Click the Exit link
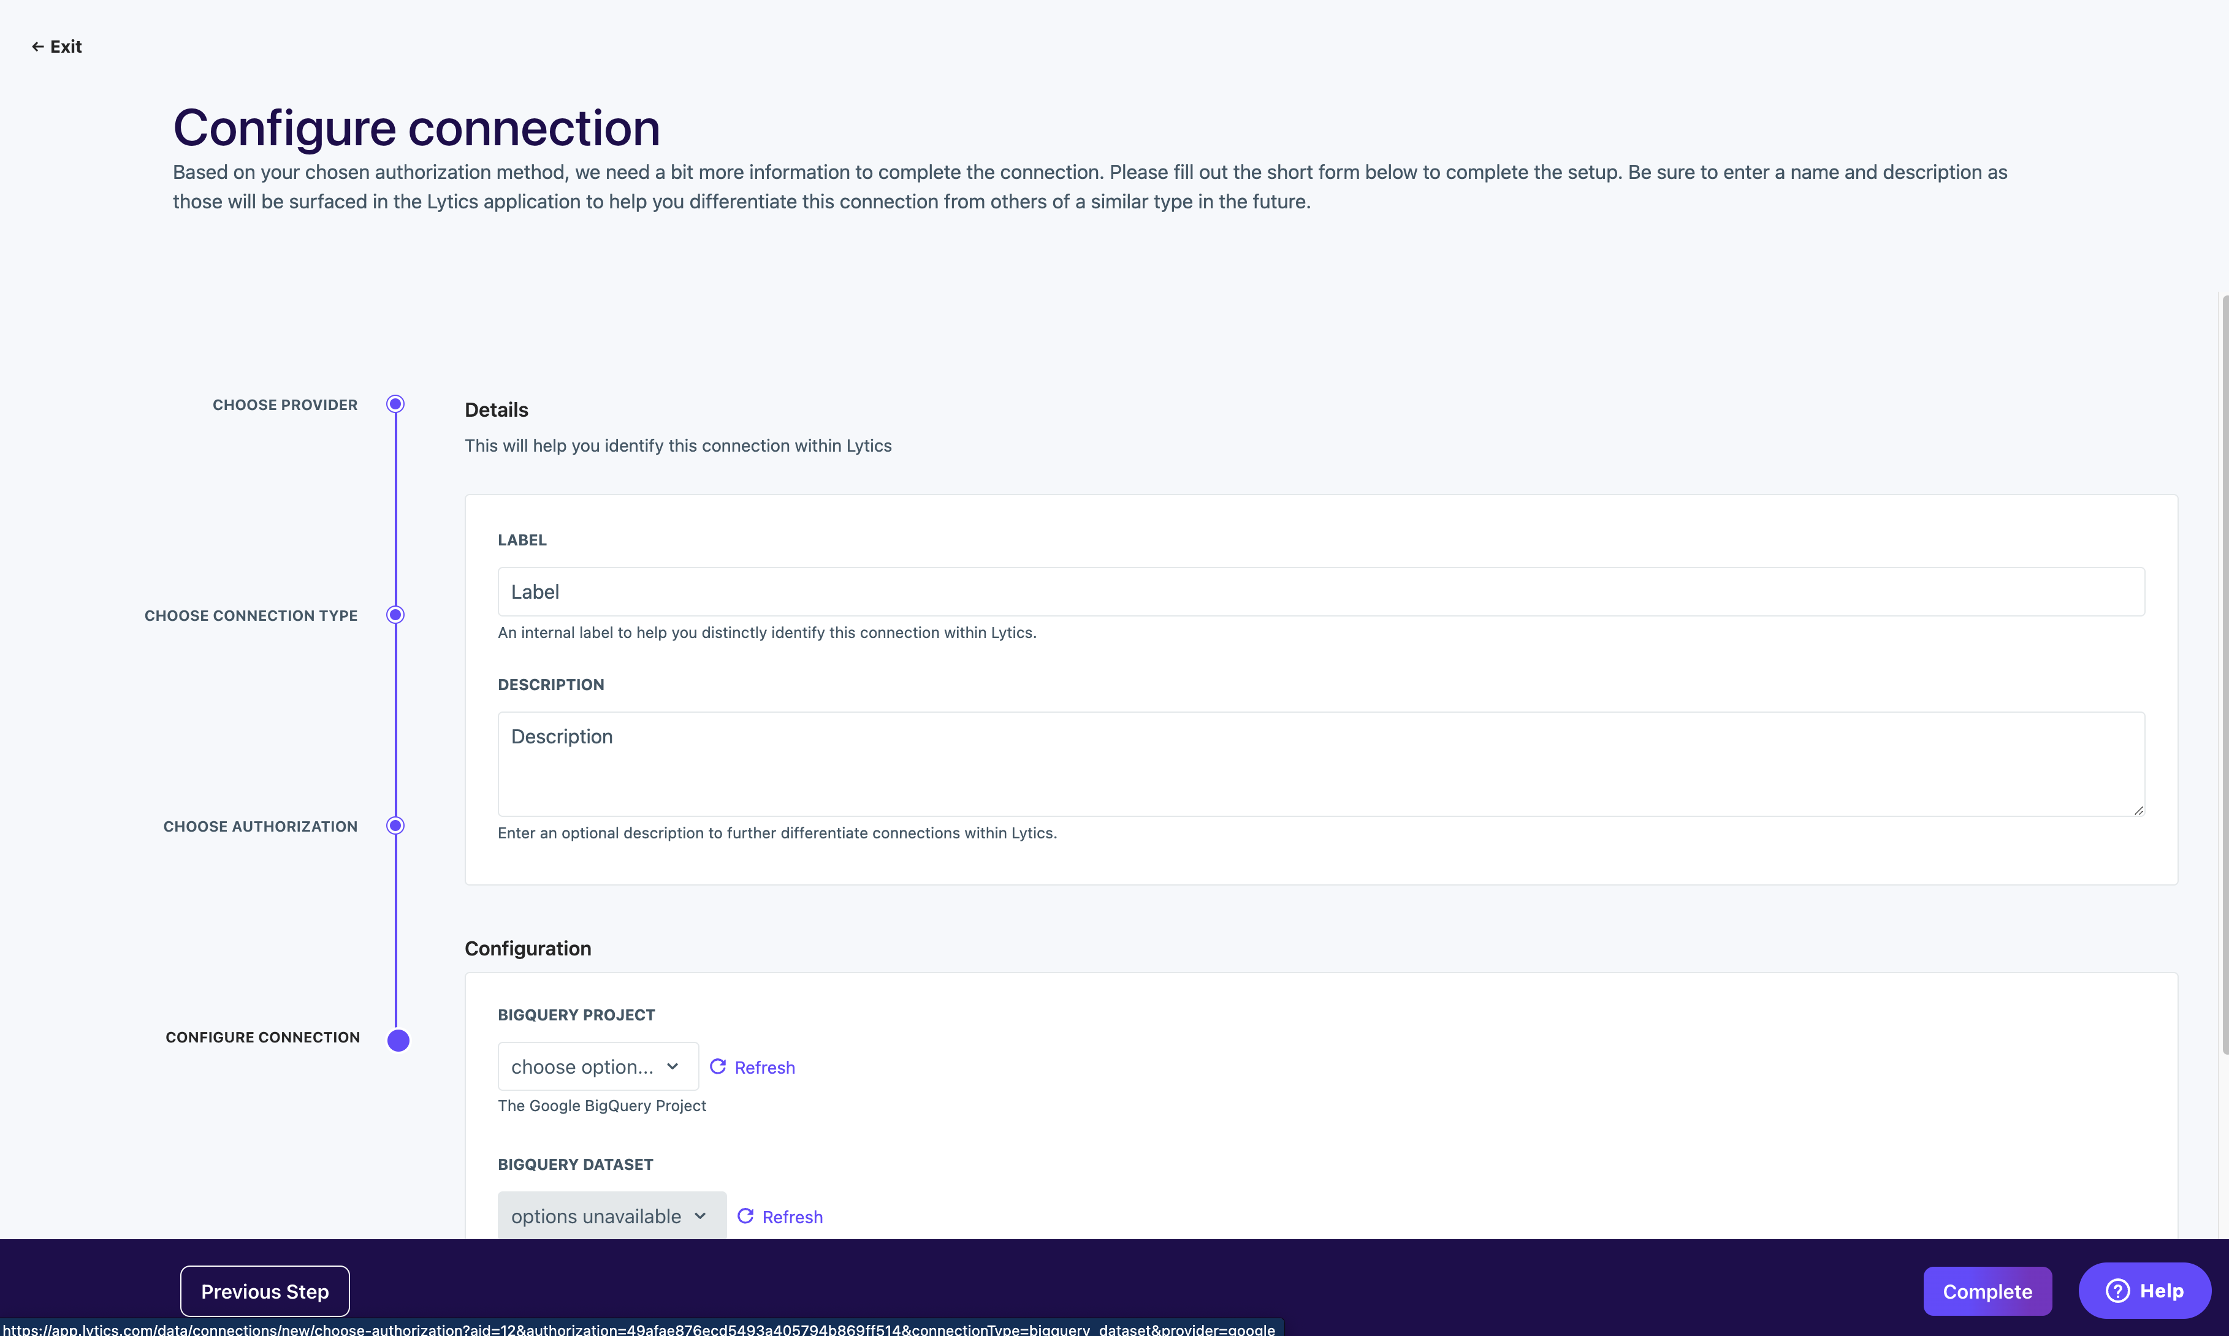Screen dimensions: 2229x1336 click(x=66, y=47)
